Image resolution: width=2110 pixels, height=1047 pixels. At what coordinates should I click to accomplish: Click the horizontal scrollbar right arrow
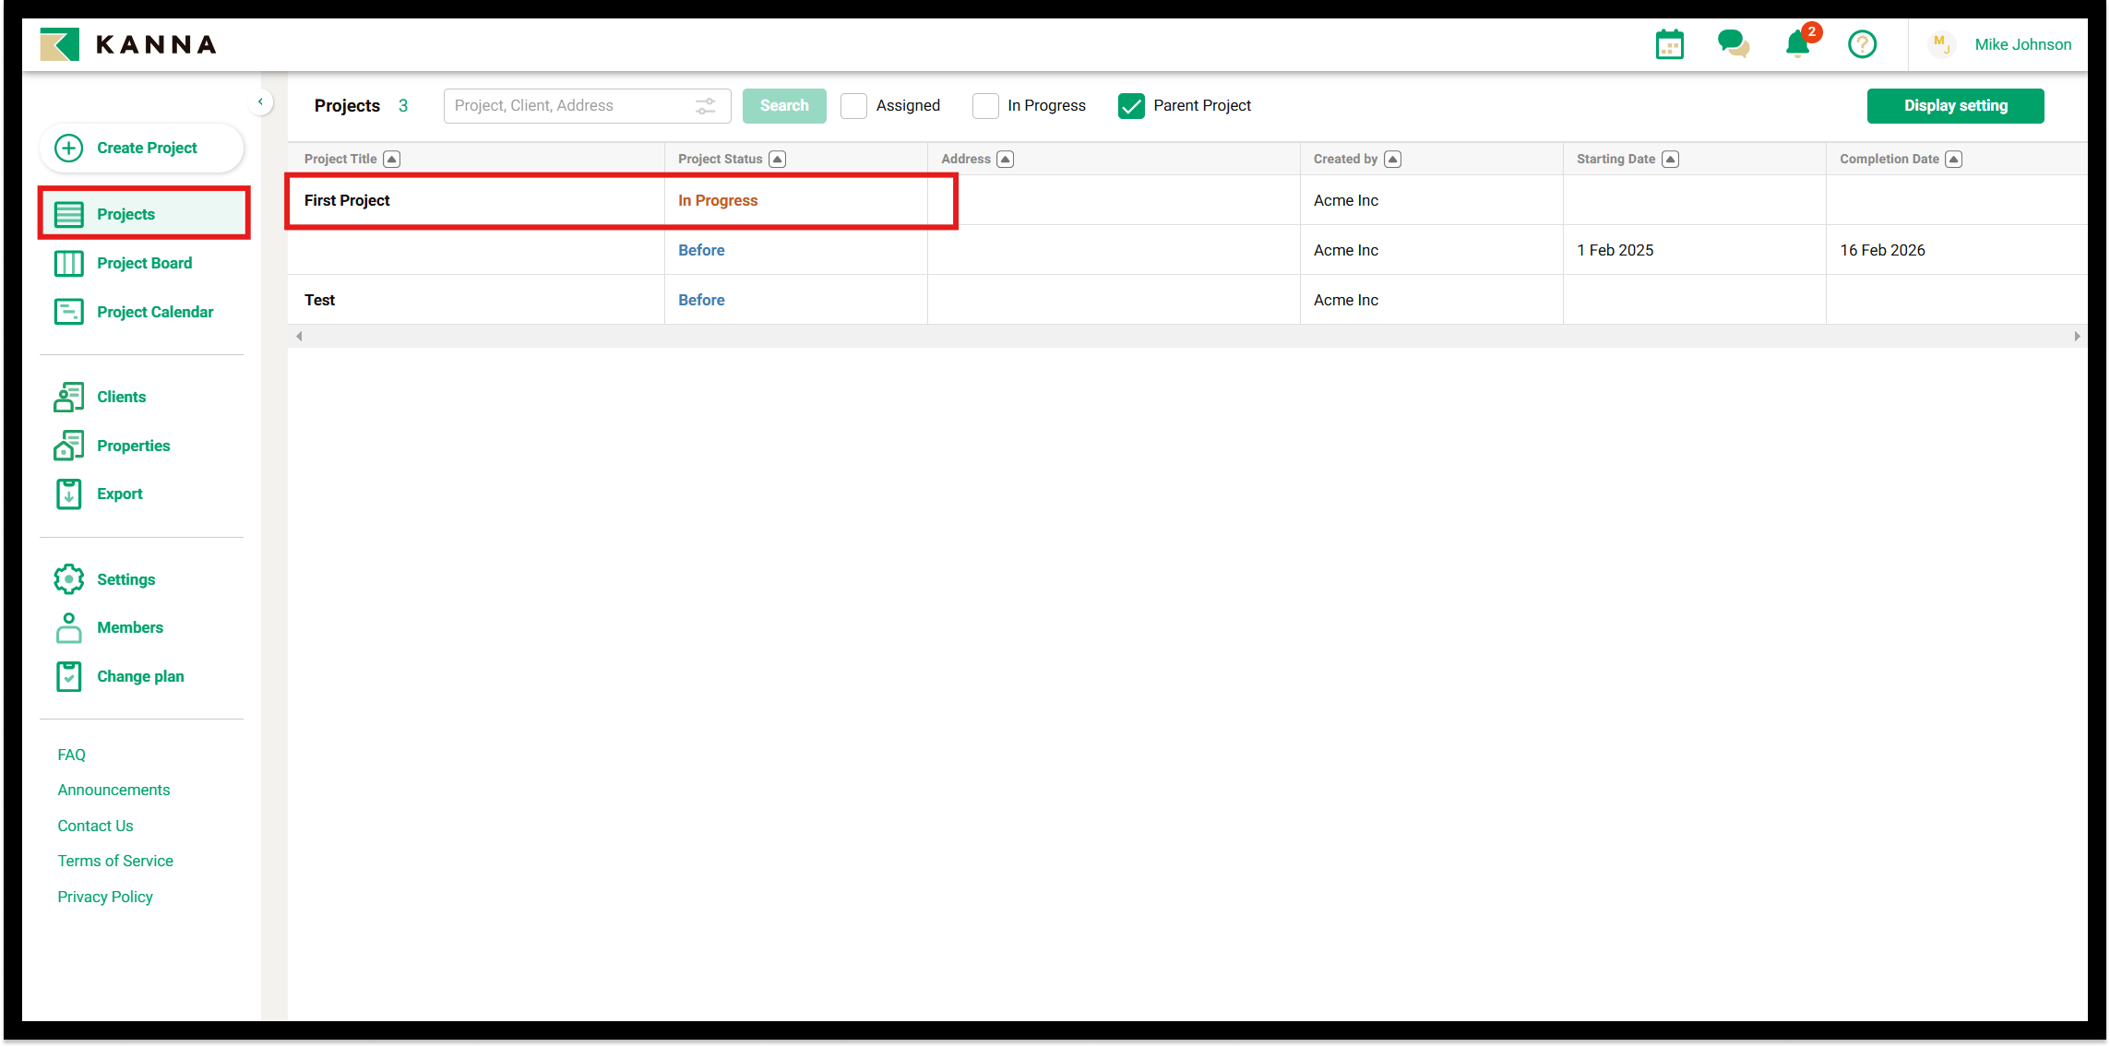(2076, 336)
